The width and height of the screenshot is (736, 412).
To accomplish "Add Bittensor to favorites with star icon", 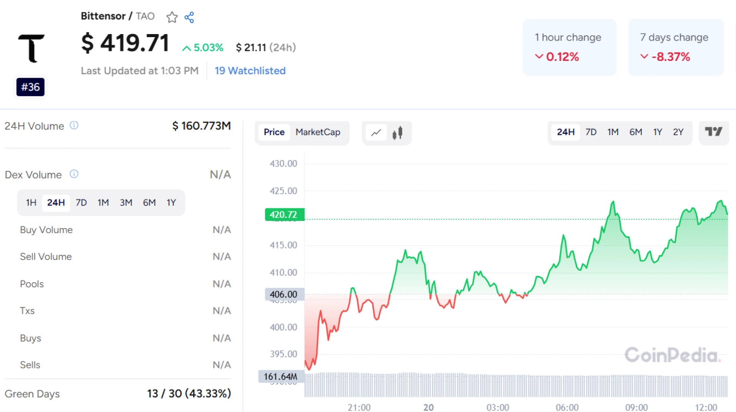I will pyautogui.click(x=172, y=17).
